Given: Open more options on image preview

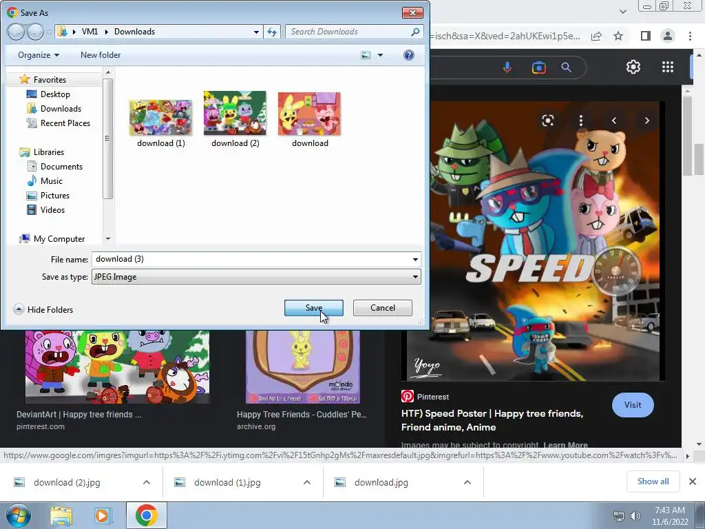Looking at the screenshot, I should pyautogui.click(x=581, y=121).
